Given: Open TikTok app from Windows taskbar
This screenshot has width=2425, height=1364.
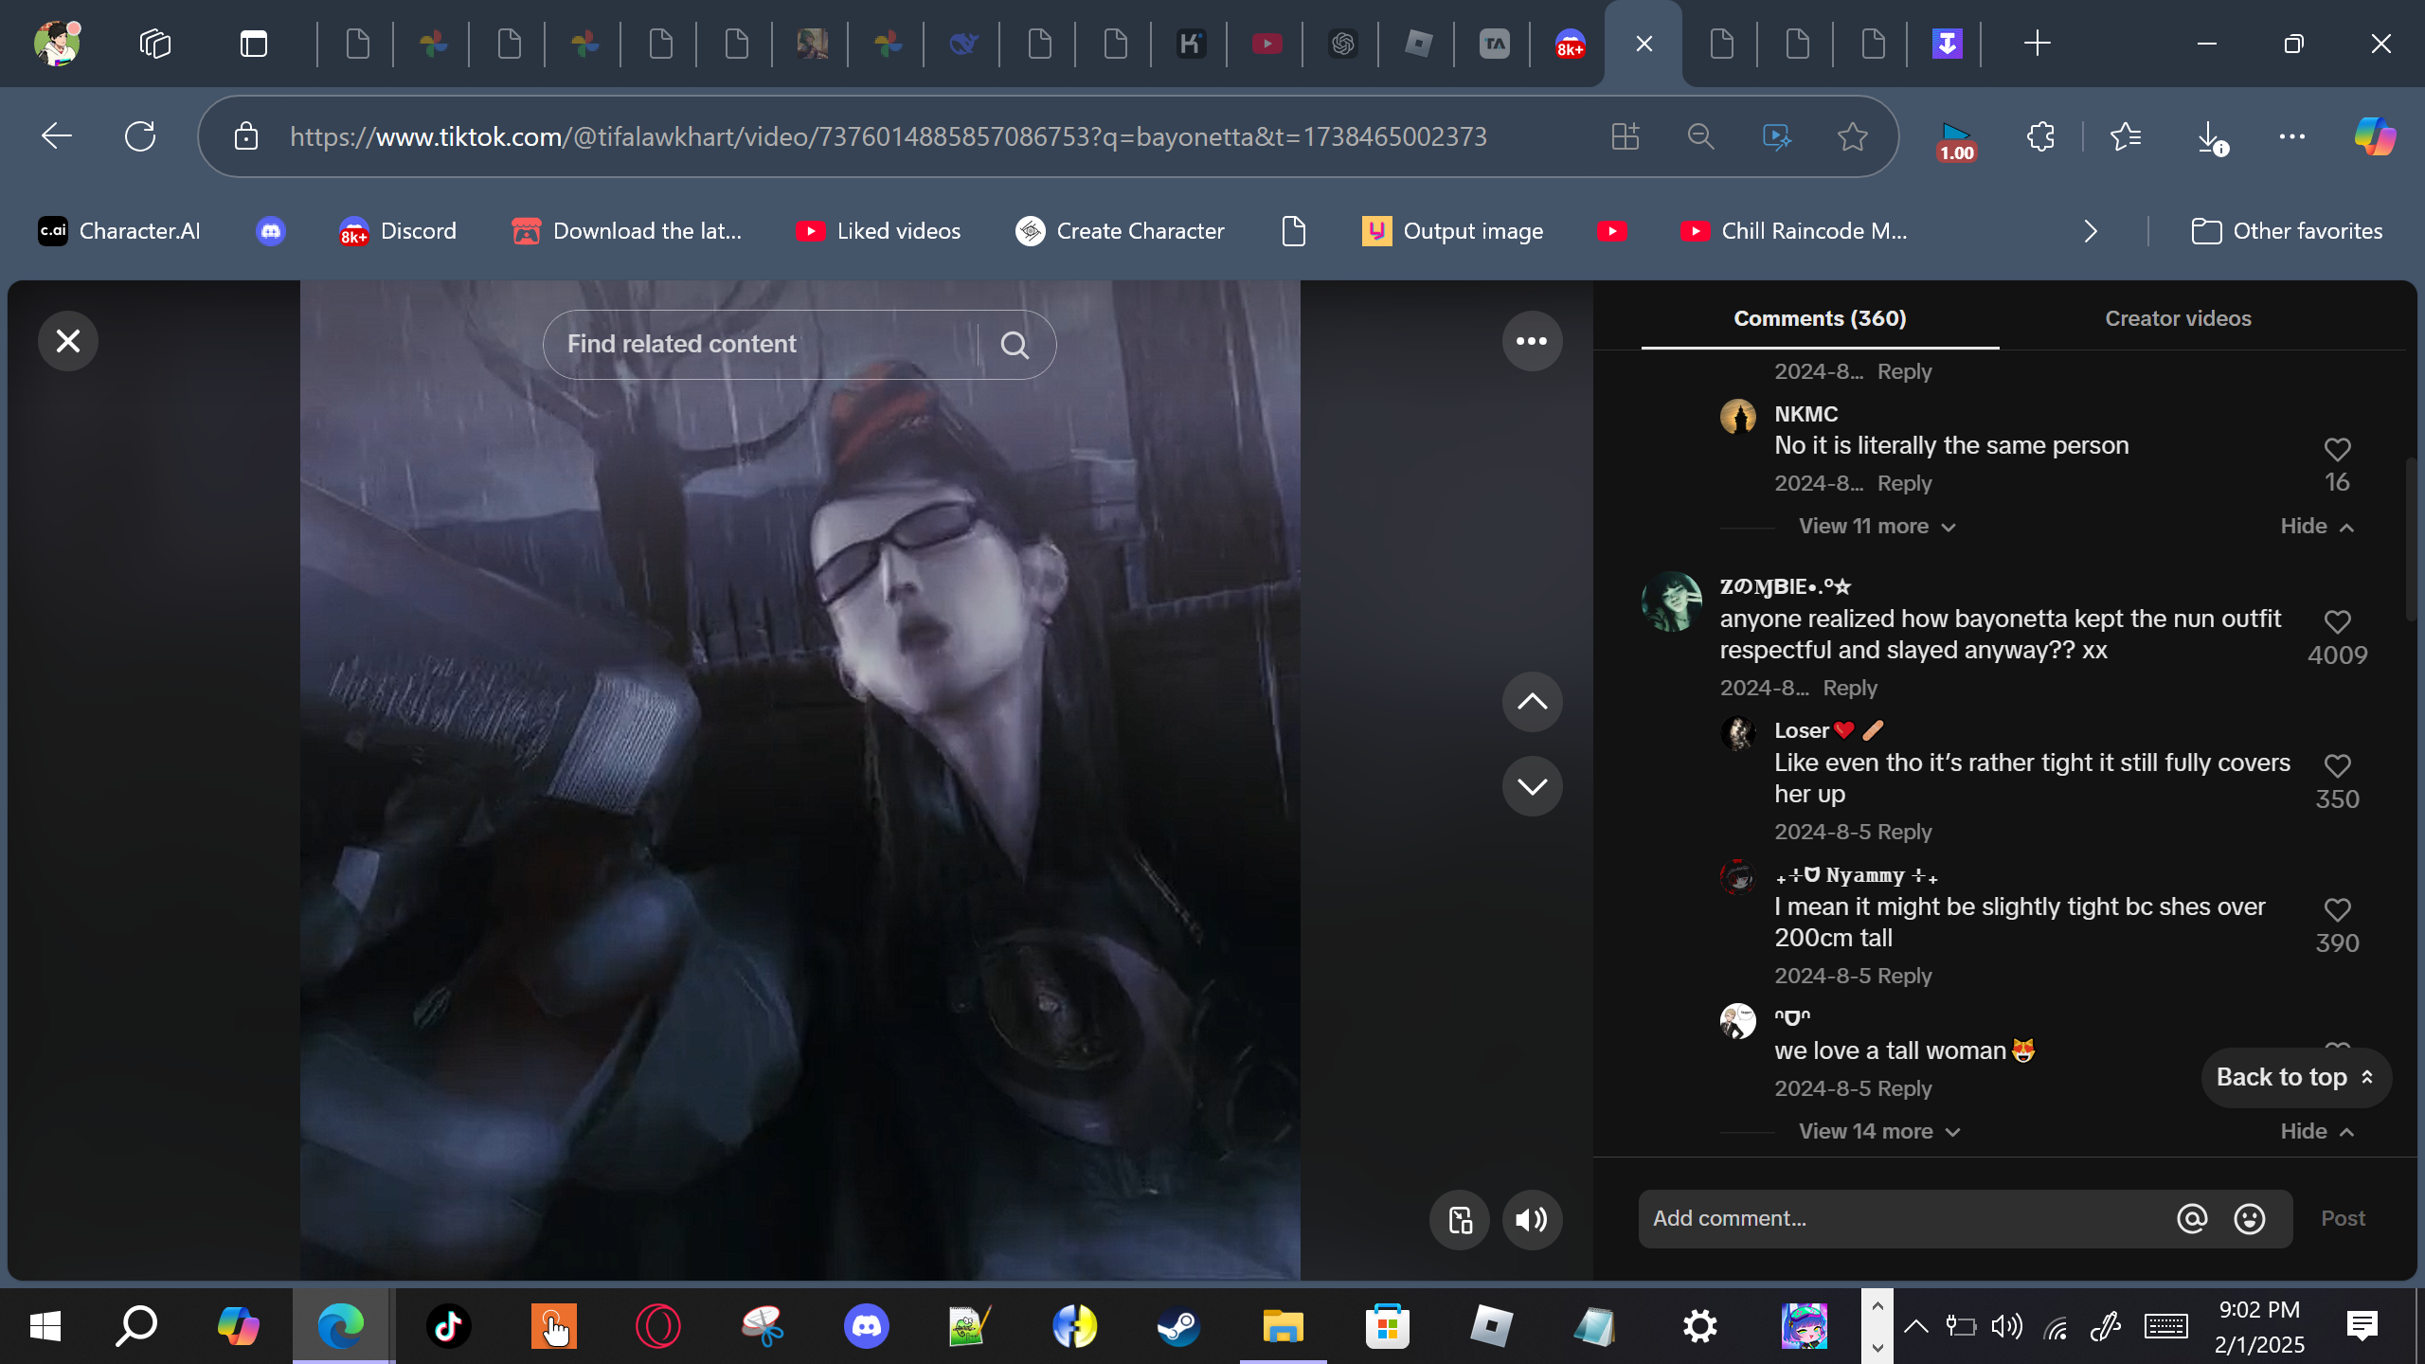Looking at the screenshot, I should pos(448,1326).
